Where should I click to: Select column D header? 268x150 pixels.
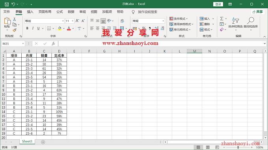59,51
